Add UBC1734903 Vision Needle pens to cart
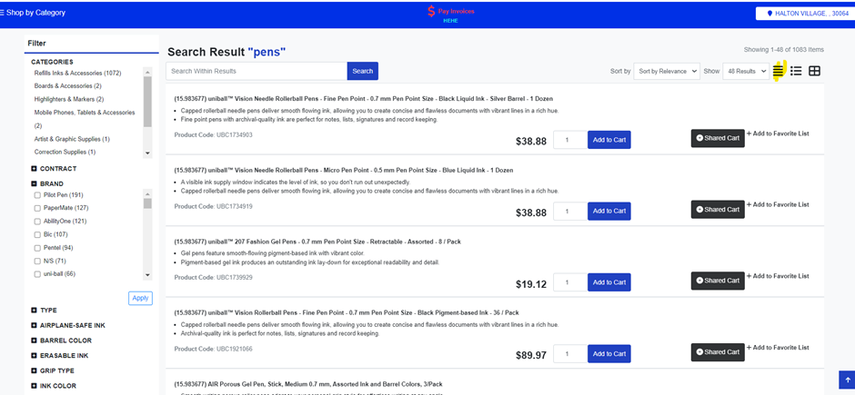 pos(609,140)
